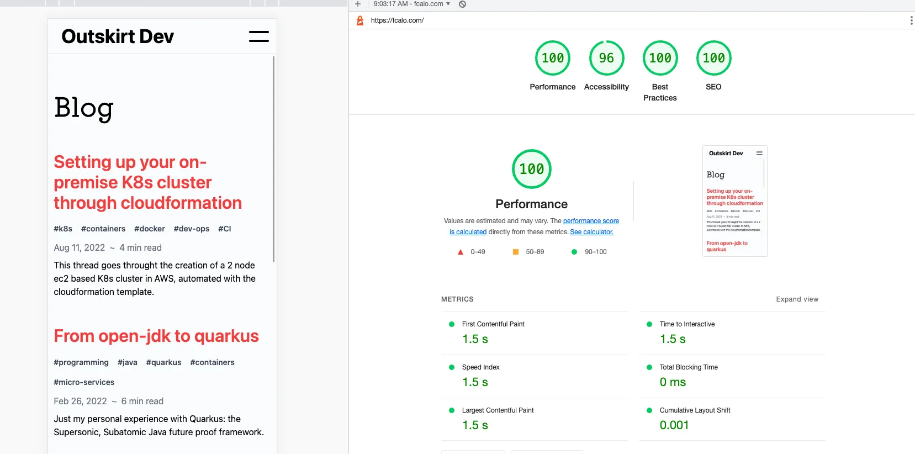Click the 0 ms Total Blocking Time value
This screenshot has height=454, width=915.
click(673, 382)
